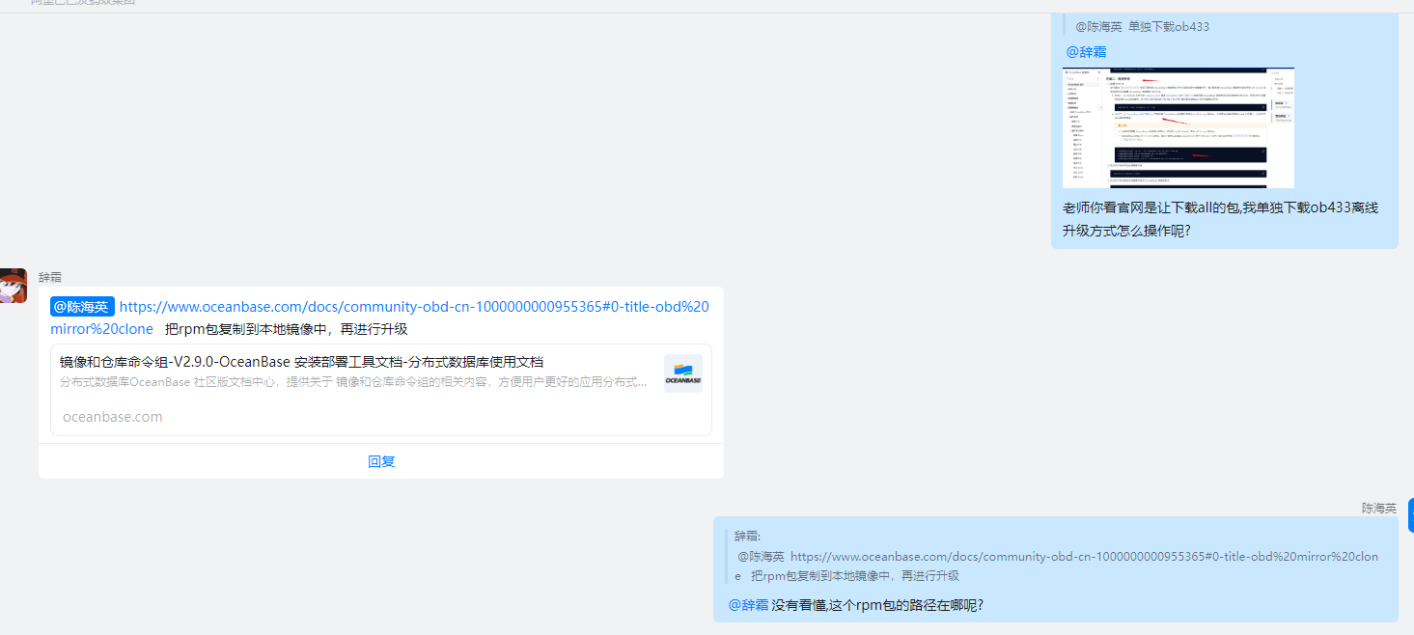Image resolution: width=1414 pixels, height=635 pixels.
Task: Click the text 把rpm包复制到本地镜像中，再进行升级
Action: pyautogui.click(x=286, y=329)
